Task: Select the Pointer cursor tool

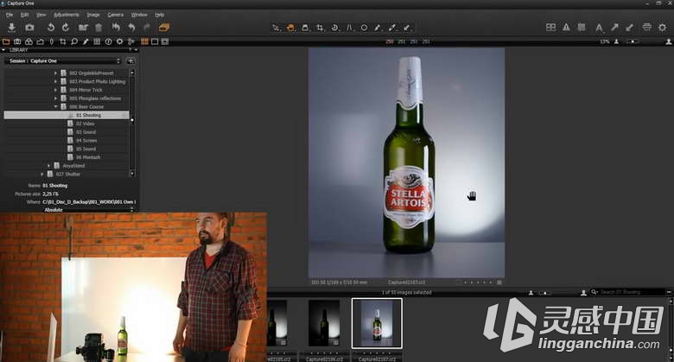Action: (276, 28)
